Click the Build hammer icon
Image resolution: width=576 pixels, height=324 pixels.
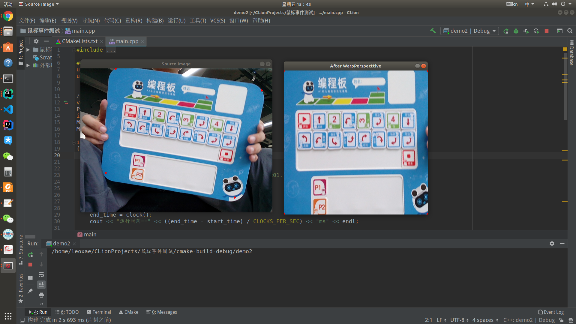click(433, 31)
